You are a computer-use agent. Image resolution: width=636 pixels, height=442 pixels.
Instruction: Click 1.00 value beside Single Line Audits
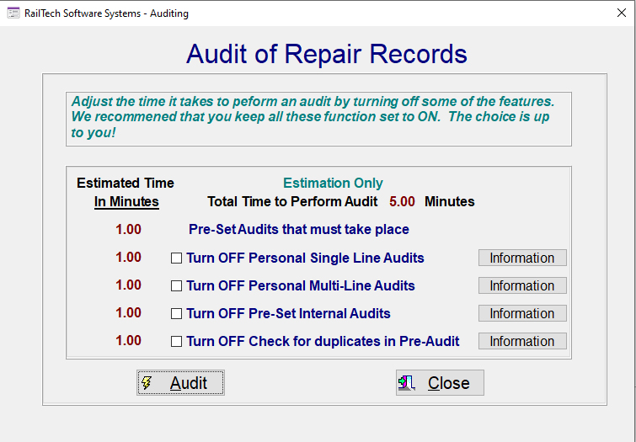coord(128,257)
